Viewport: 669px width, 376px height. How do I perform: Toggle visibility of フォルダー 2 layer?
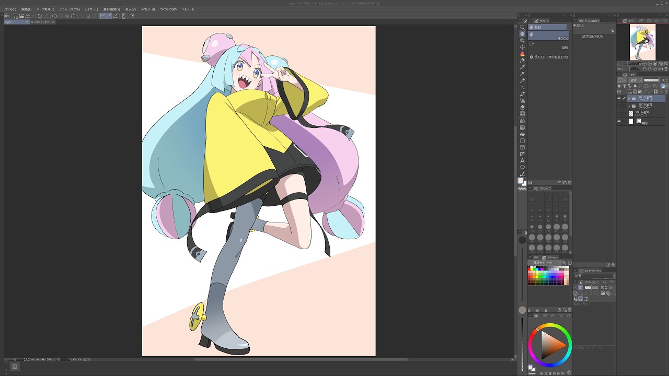[x=619, y=98]
